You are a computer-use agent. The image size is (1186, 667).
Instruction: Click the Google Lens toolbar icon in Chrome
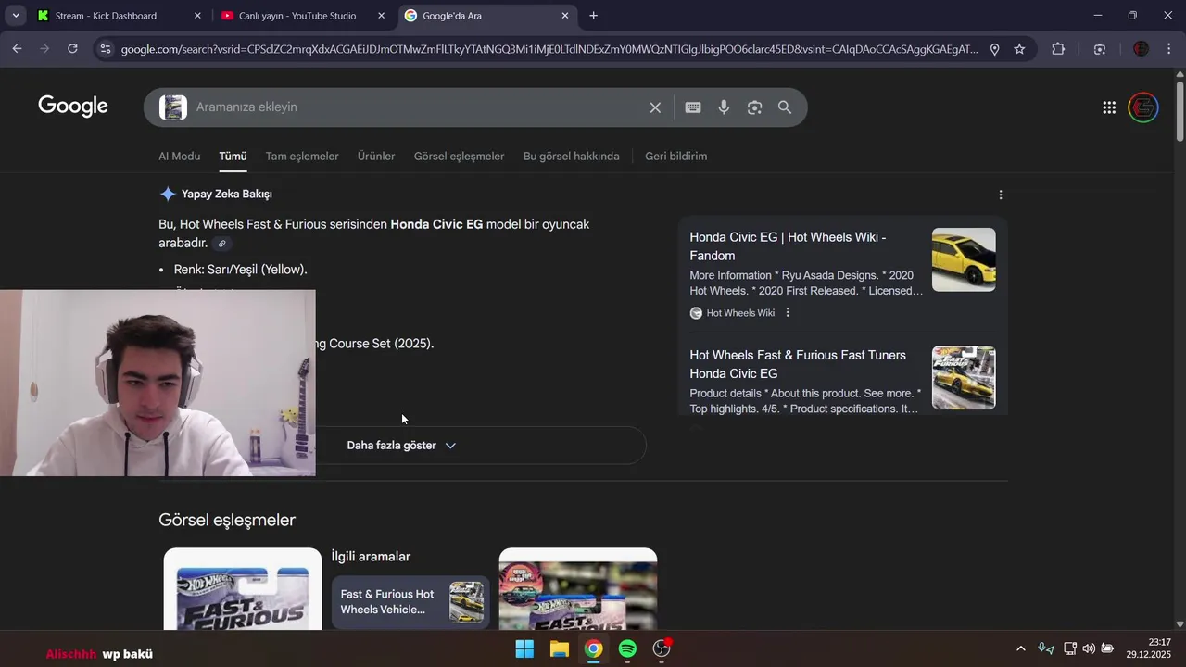1100,49
